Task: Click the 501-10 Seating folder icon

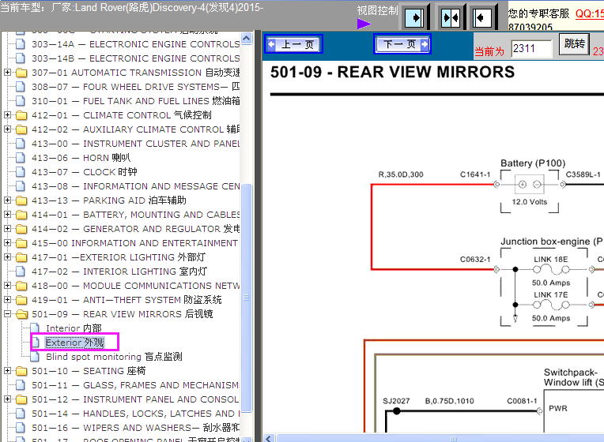Action: [21, 371]
